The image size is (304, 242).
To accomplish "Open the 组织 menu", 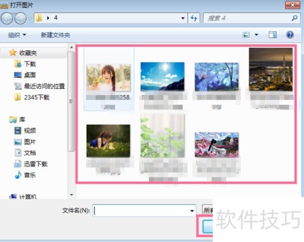I will tap(17, 35).
